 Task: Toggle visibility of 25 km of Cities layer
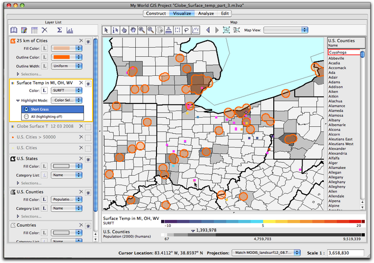coord(87,41)
